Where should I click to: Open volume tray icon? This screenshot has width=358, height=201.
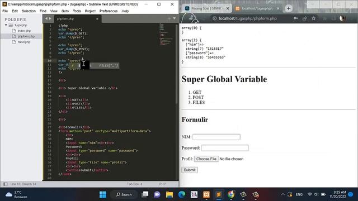(316, 194)
